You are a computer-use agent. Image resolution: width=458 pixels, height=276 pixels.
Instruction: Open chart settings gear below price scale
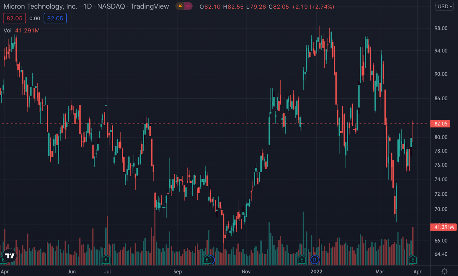[445, 271]
